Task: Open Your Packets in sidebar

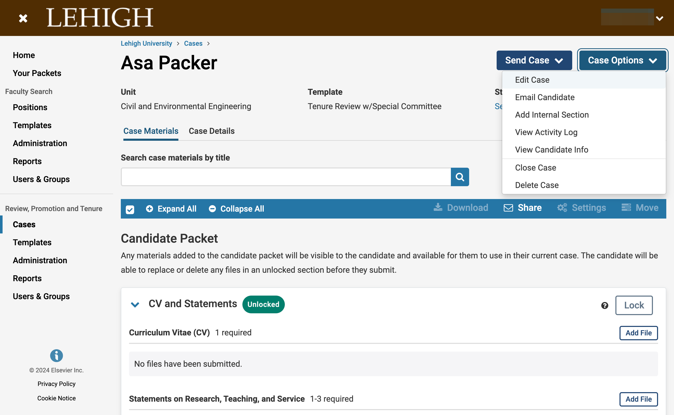Action: tap(37, 73)
